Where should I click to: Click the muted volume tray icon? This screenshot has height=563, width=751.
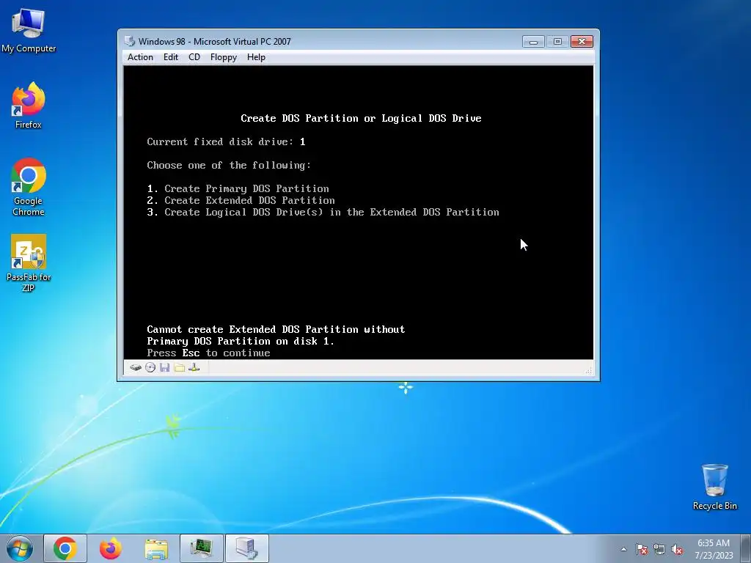(x=677, y=549)
